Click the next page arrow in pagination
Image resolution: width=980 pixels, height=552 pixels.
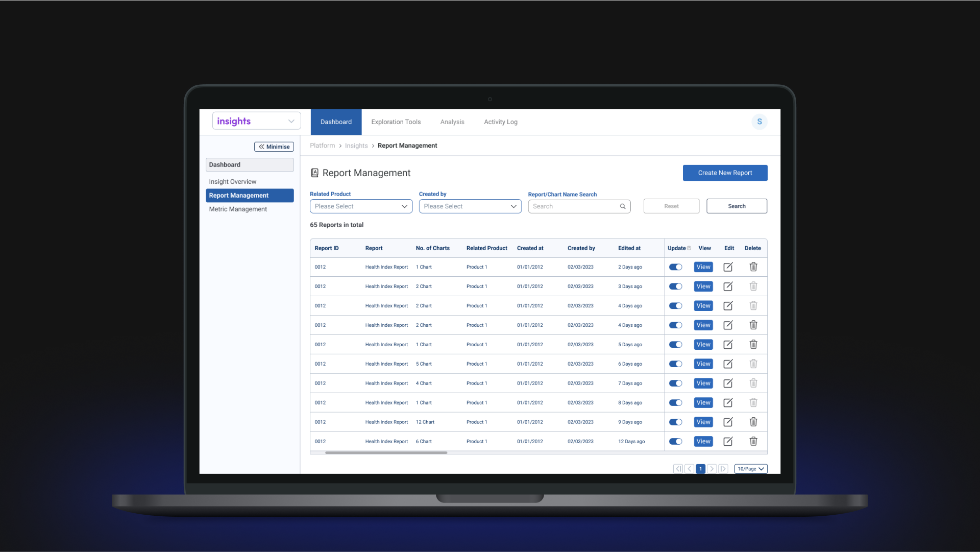[712, 469]
